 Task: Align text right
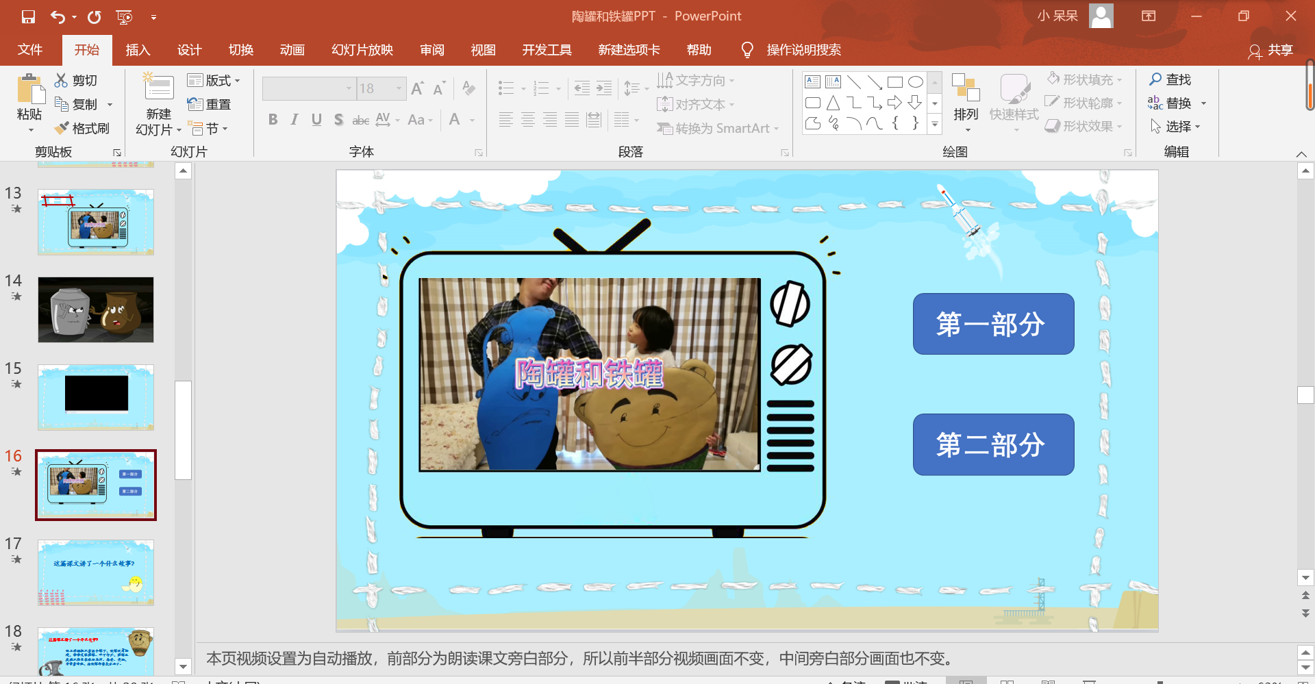pos(550,120)
